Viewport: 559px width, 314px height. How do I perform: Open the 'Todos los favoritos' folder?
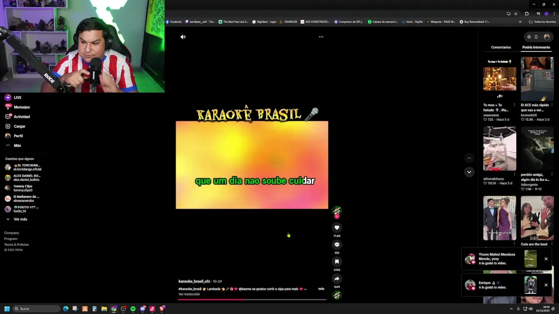[542, 22]
